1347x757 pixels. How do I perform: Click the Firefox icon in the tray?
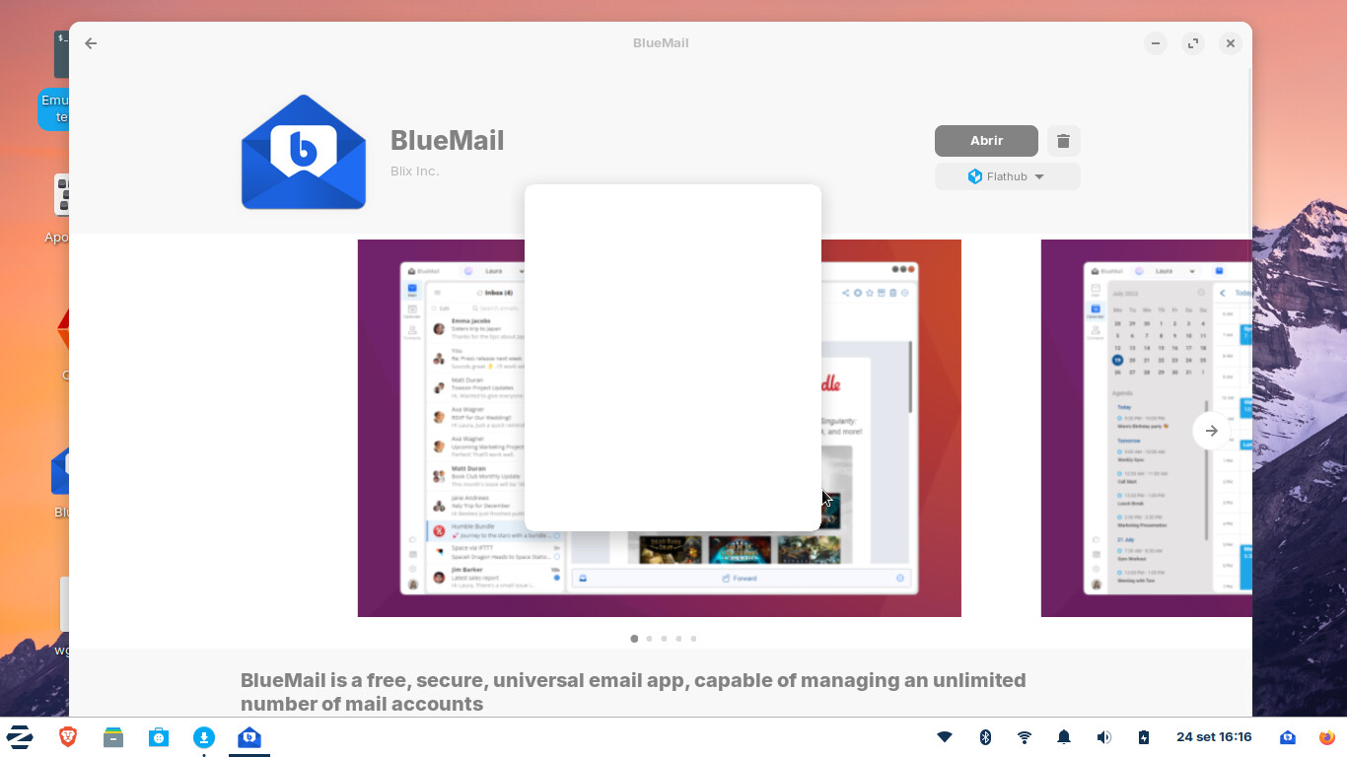pyautogui.click(x=1326, y=737)
